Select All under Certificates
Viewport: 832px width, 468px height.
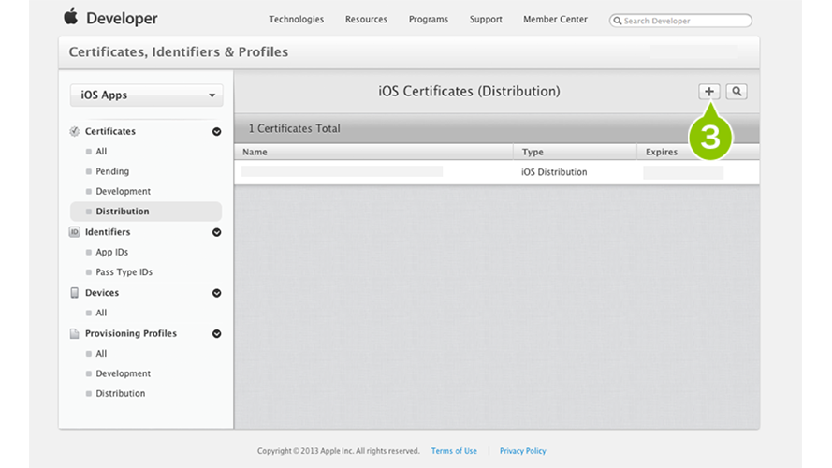[x=101, y=152]
